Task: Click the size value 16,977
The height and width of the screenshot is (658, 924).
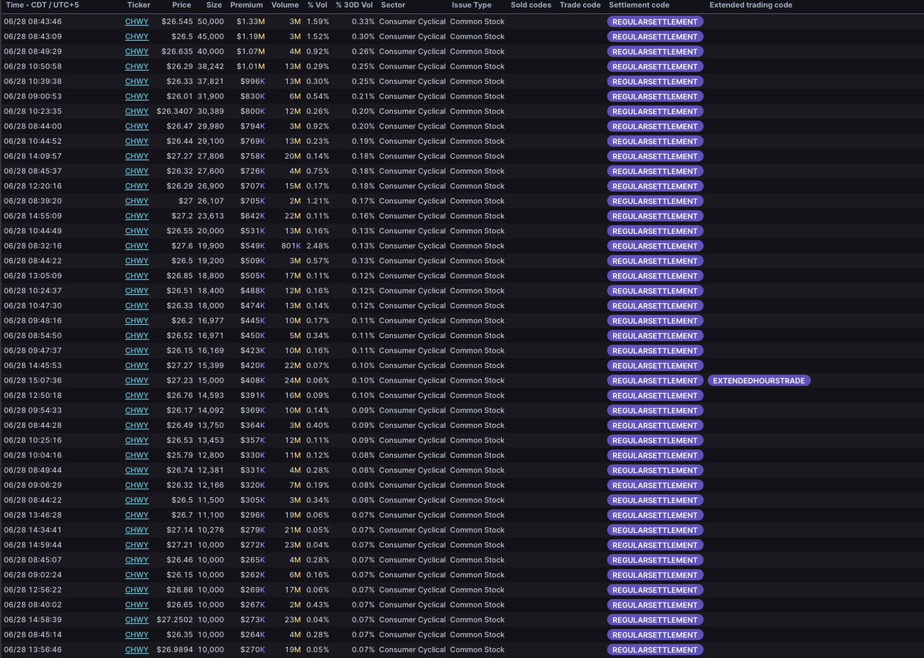Action: point(211,321)
